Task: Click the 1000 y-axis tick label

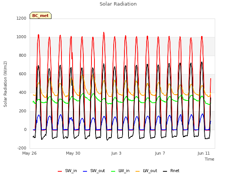Action: (21, 37)
